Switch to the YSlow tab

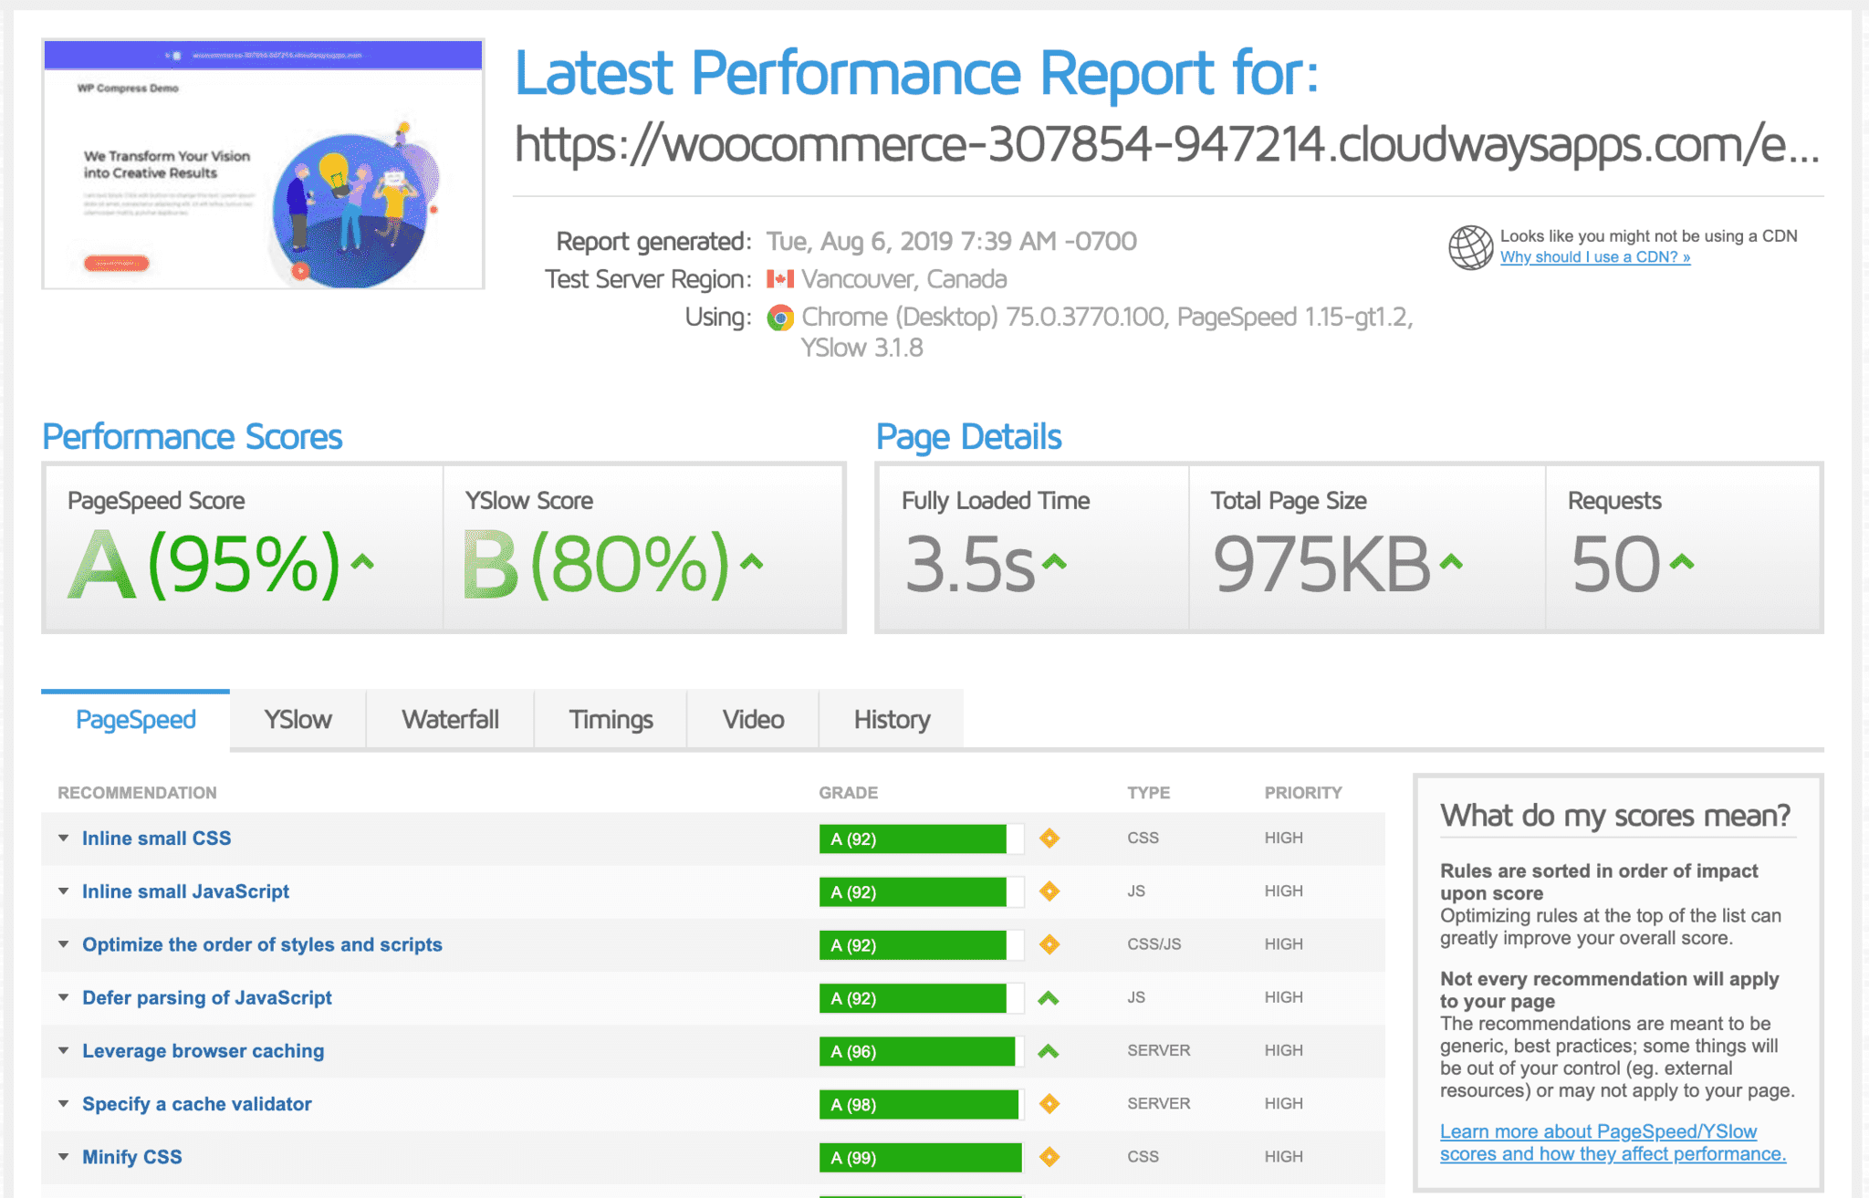coord(298,720)
